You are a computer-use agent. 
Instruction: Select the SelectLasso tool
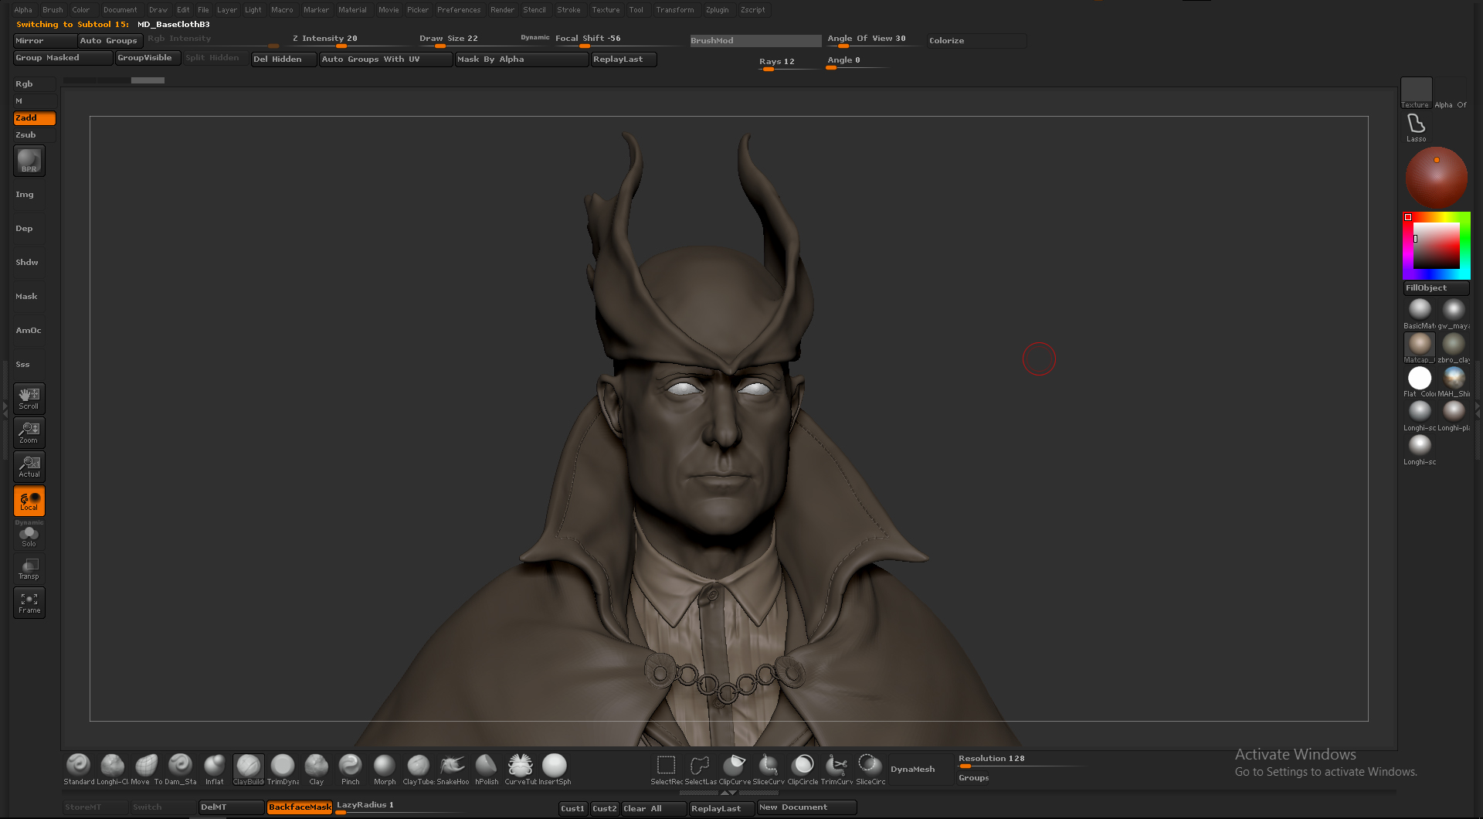coord(701,770)
